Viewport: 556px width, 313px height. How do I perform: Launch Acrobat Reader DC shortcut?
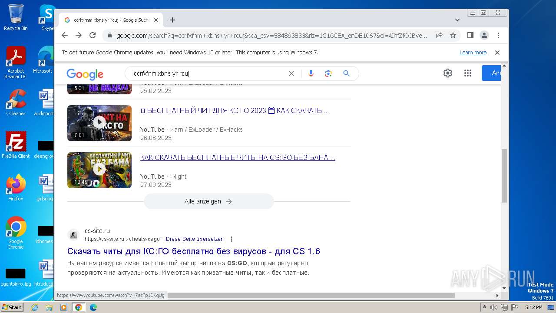point(16,63)
